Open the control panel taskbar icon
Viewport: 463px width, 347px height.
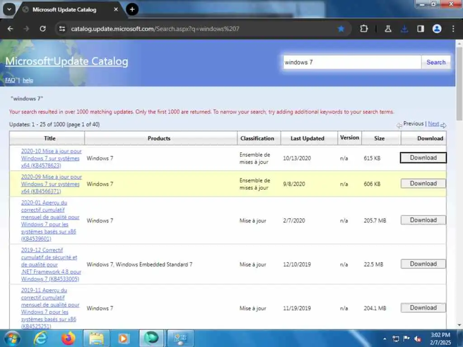[180, 338]
